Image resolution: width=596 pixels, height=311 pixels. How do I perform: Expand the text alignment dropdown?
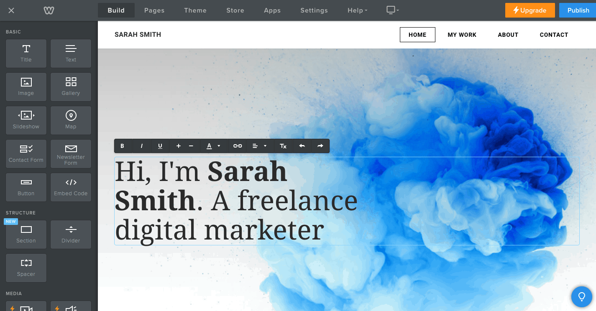tap(259, 146)
